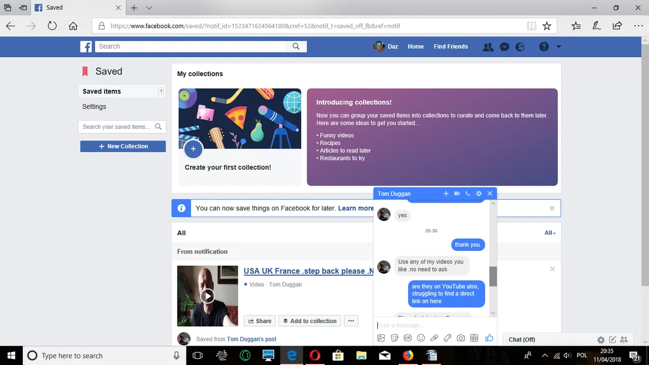Click the New Collection button

click(123, 147)
